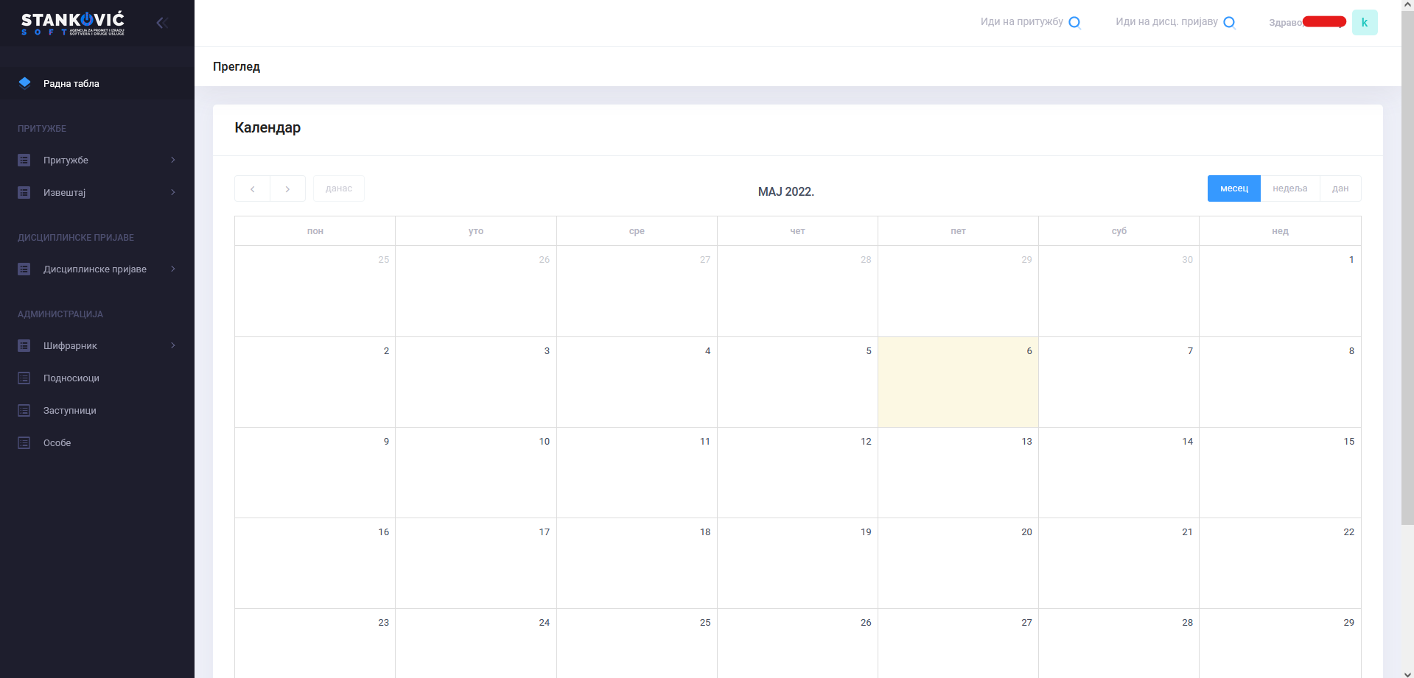Click the Заступници sidebar icon
This screenshot has height=678, width=1414.
[24, 410]
